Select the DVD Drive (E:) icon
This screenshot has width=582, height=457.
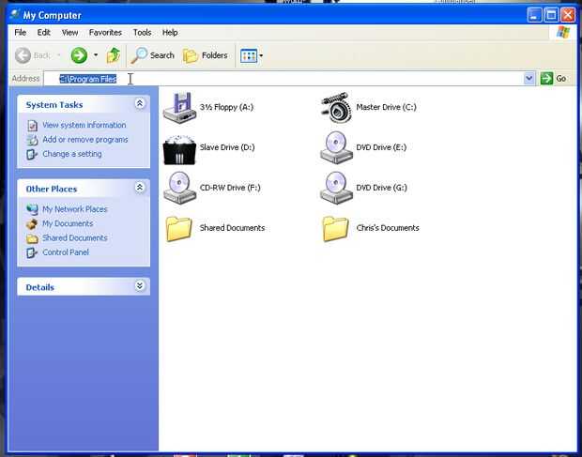pos(336,147)
